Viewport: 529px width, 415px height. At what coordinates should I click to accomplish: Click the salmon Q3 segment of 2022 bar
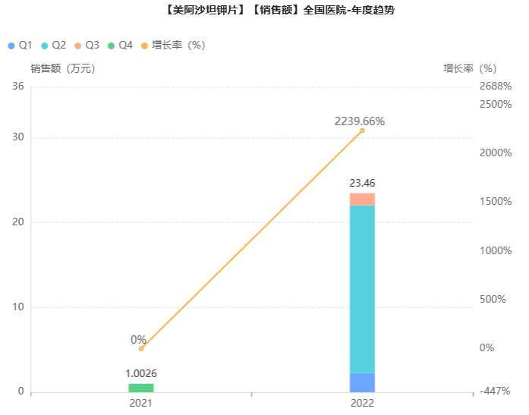pyautogui.click(x=362, y=199)
